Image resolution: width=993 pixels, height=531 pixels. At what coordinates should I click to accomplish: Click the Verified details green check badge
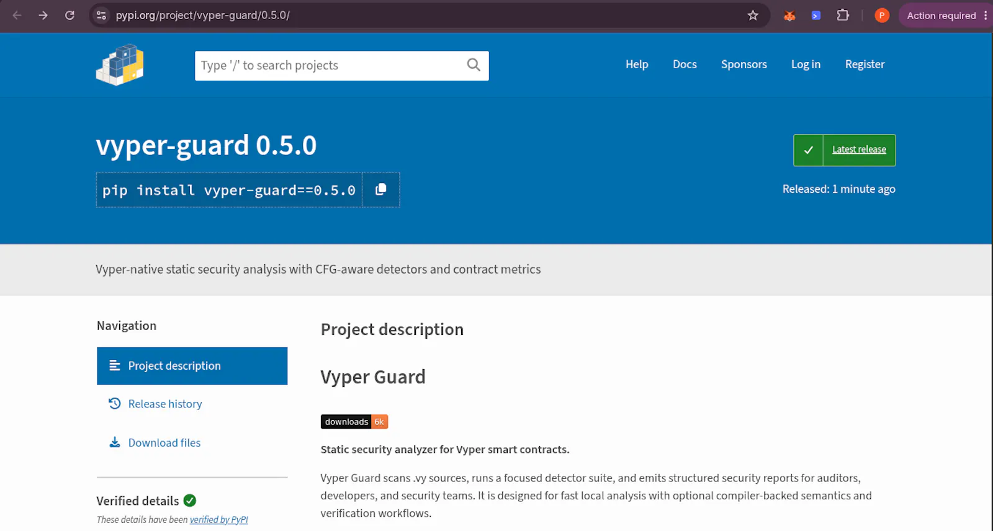tap(190, 501)
